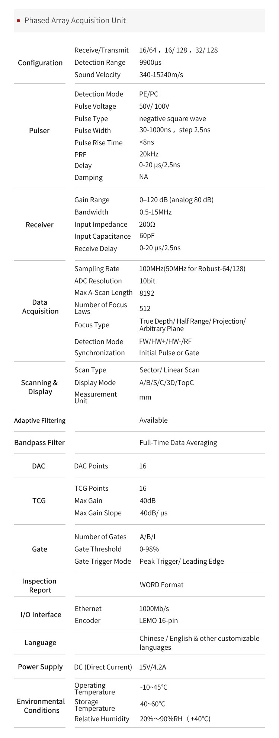Click the red bullet beside Phased Array Acquisition Unit
279x738 pixels.
click(19, 21)
